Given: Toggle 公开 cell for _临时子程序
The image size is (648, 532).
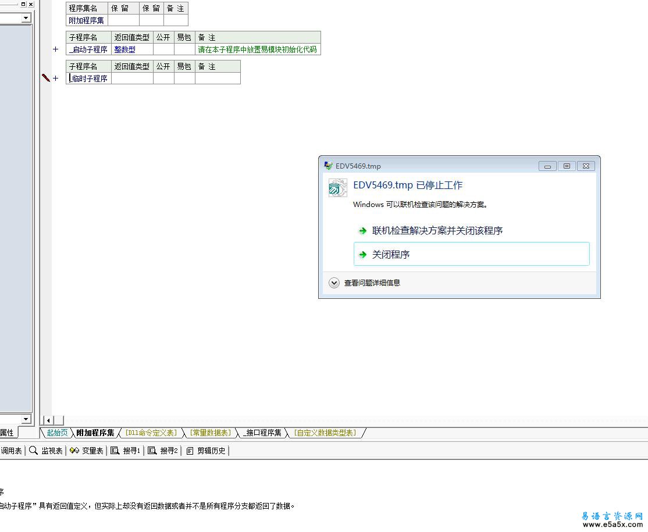Looking at the screenshot, I should click(x=163, y=78).
